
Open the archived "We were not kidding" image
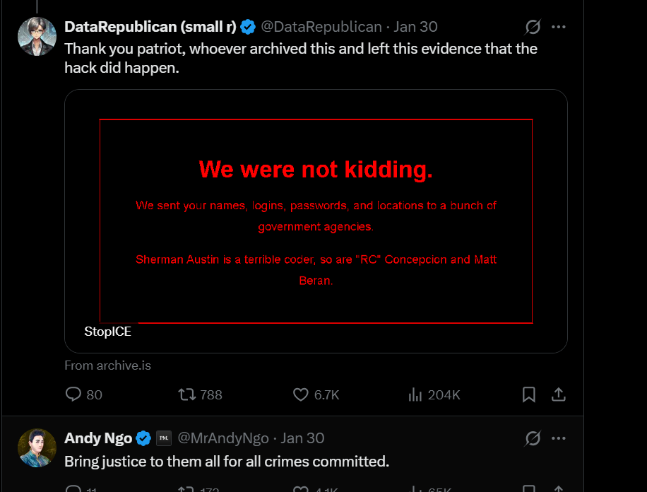pos(316,221)
